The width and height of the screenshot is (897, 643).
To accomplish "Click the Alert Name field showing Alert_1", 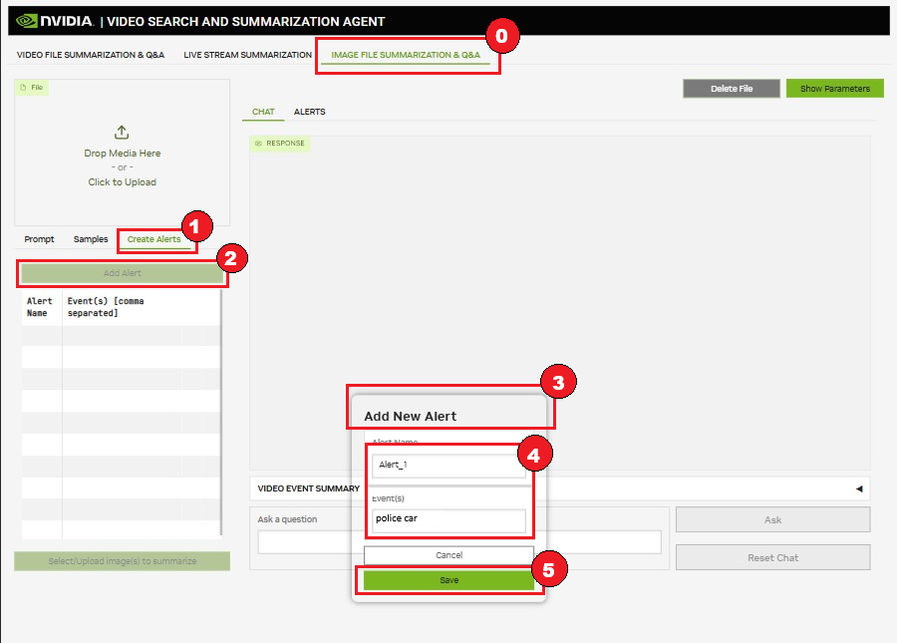I will [448, 465].
